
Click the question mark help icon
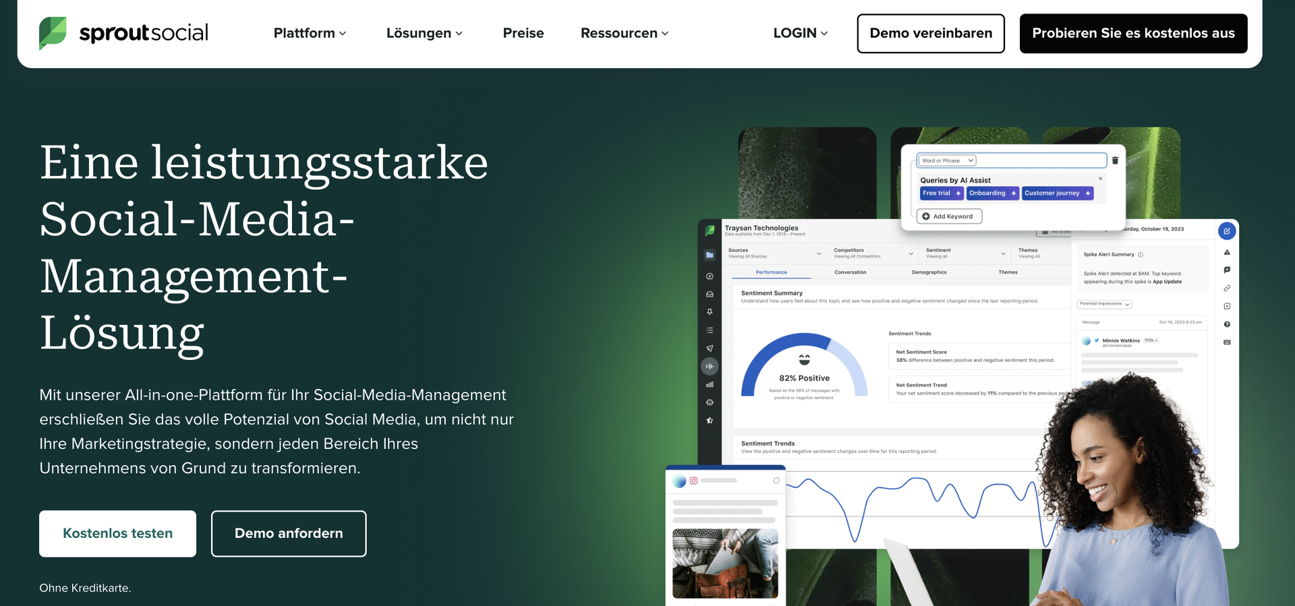[x=1227, y=324]
